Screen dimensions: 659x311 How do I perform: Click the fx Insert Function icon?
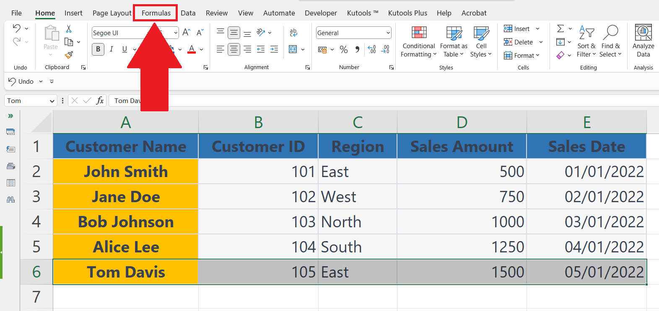click(x=100, y=100)
